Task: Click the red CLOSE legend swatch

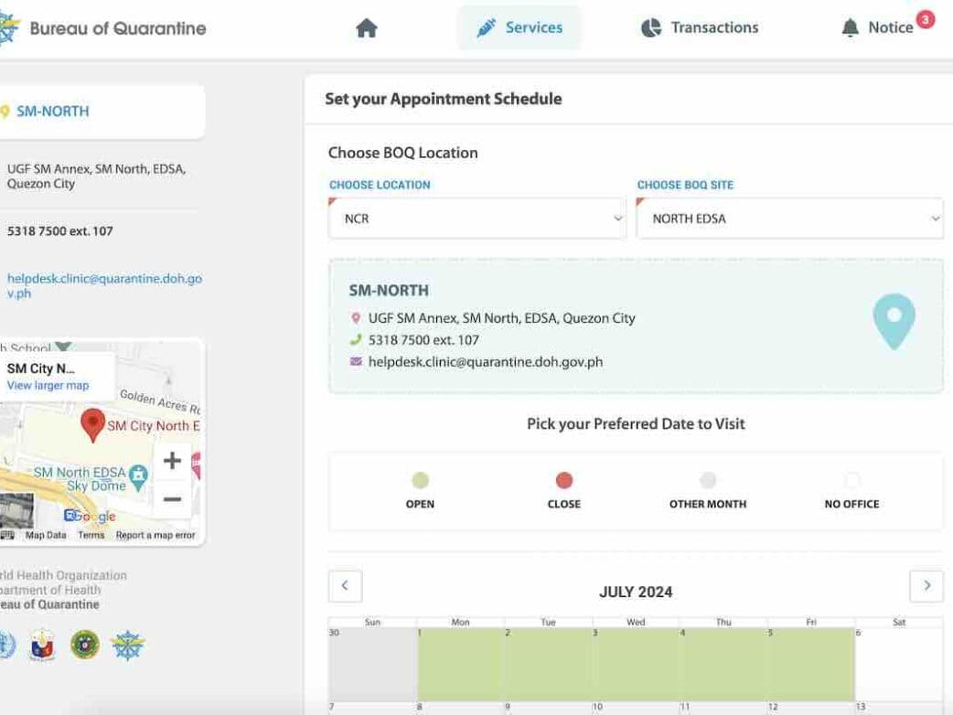Action: pos(564,481)
